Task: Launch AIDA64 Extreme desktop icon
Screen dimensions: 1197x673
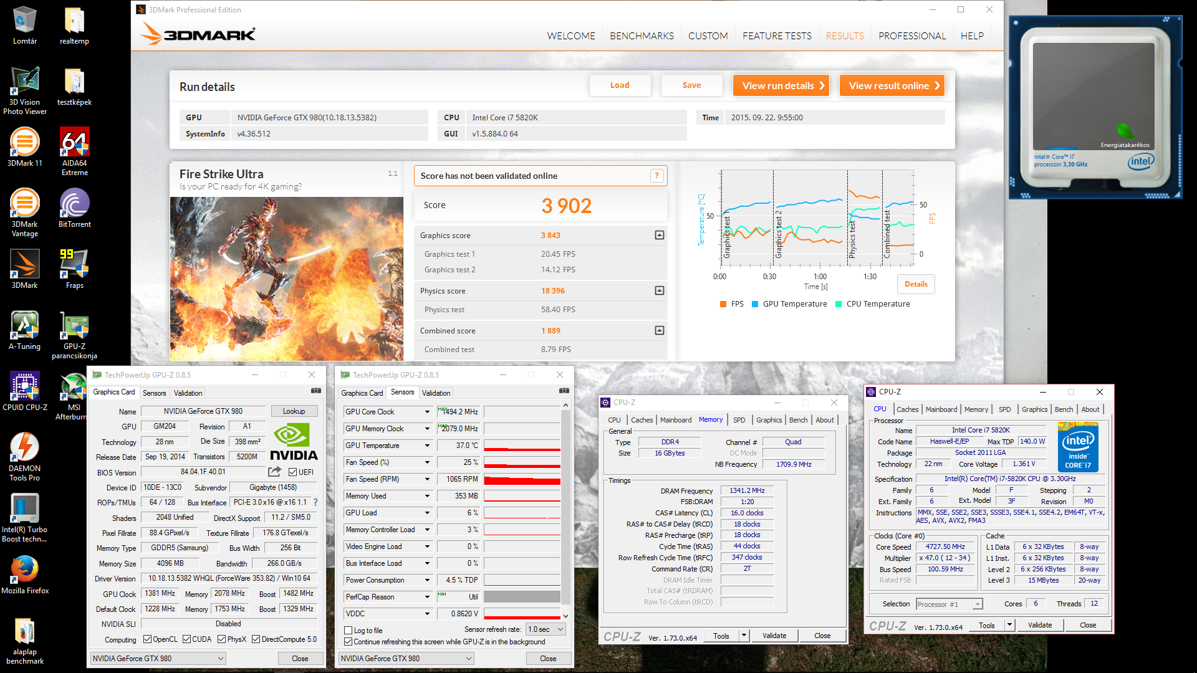Action: (74, 152)
